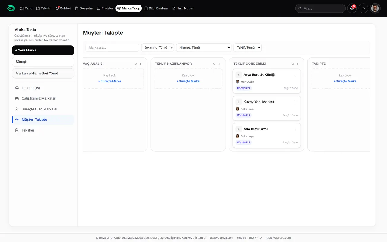Click Süreçte Marka link under Teklif Hazırlanıyor
The height and width of the screenshot is (242, 387).
188,81
